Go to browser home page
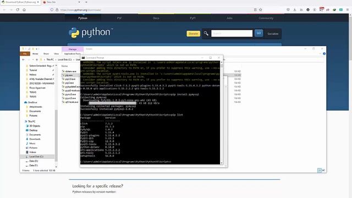 [24, 10]
